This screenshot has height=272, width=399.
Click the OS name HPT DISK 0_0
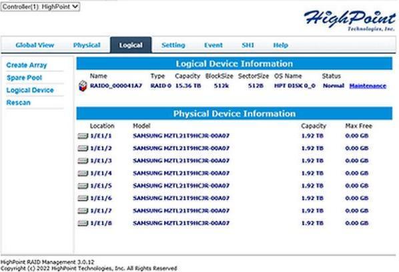(x=295, y=86)
